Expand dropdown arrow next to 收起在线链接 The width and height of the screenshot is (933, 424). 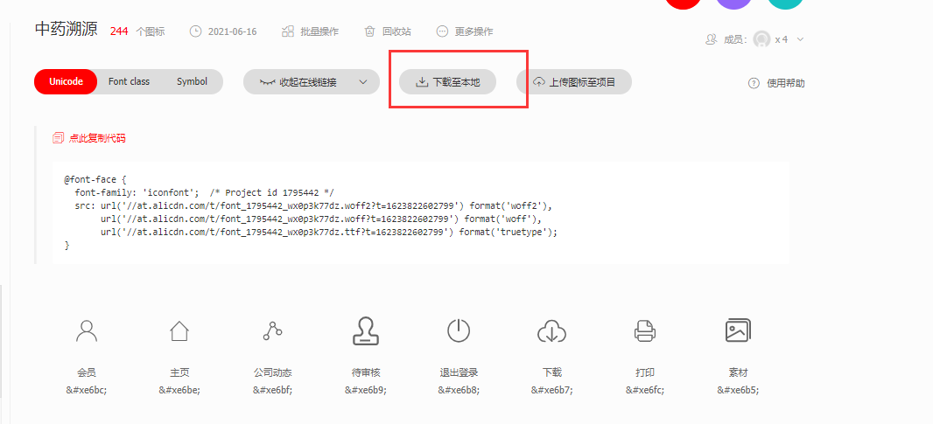point(363,82)
